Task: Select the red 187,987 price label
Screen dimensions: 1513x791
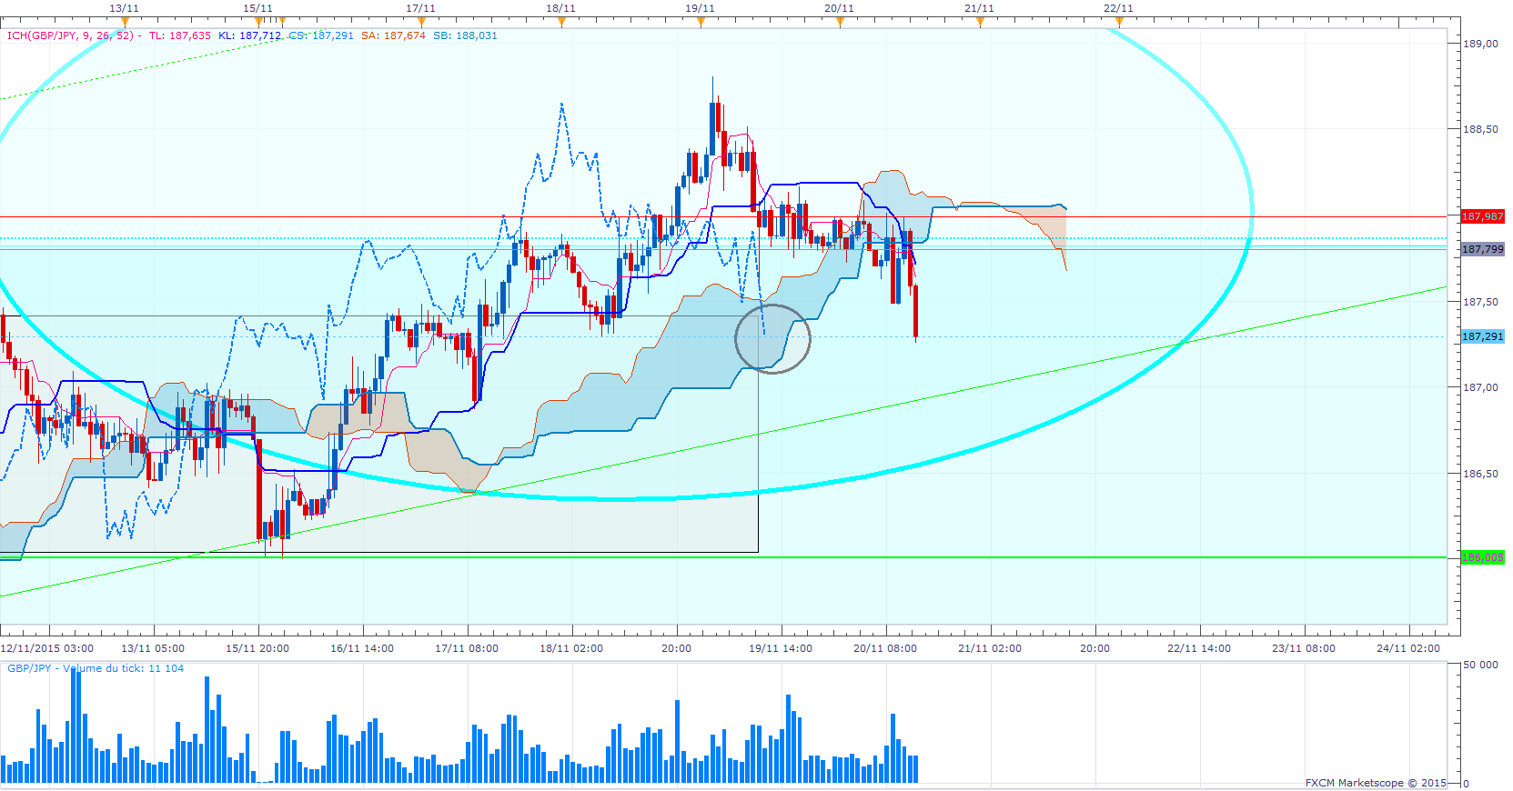Action: click(1482, 216)
